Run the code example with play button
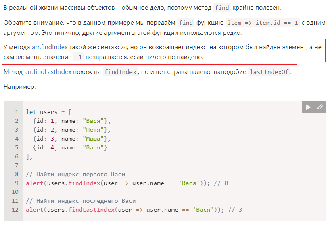 click(x=308, y=107)
